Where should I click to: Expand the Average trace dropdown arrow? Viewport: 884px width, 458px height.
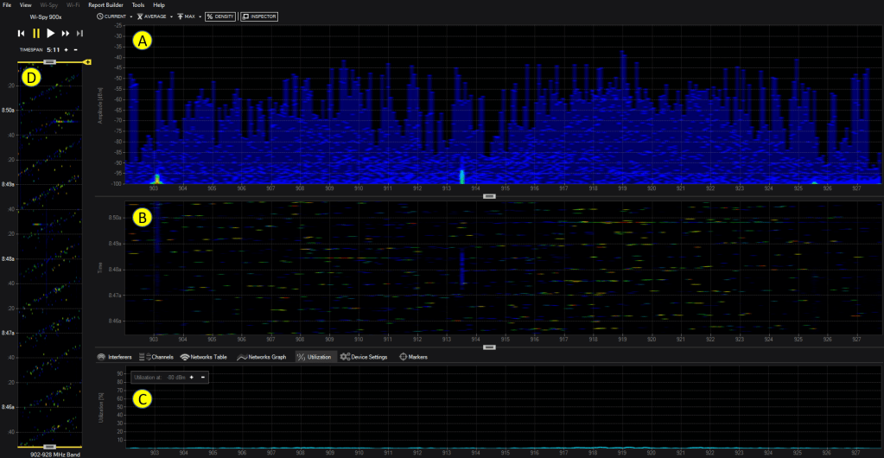(x=171, y=16)
